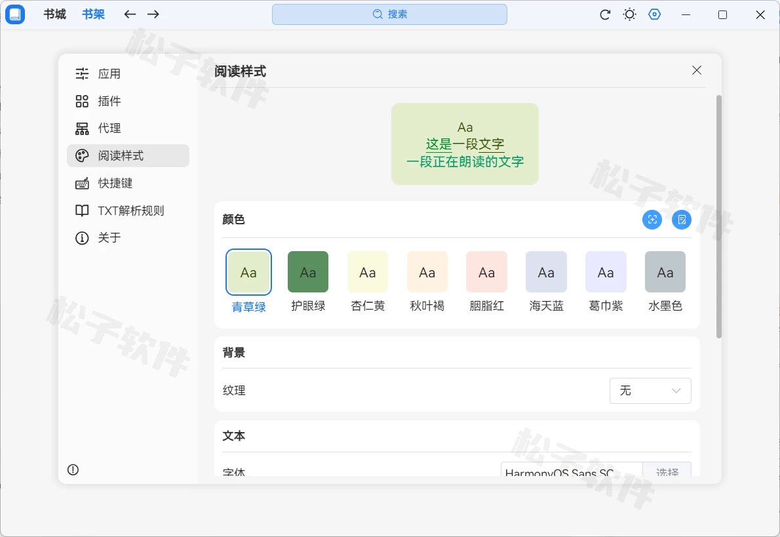780x537 pixels.
Task: Click the blue add-color icon in 颜色
Action: pyautogui.click(x=652, y=220)
